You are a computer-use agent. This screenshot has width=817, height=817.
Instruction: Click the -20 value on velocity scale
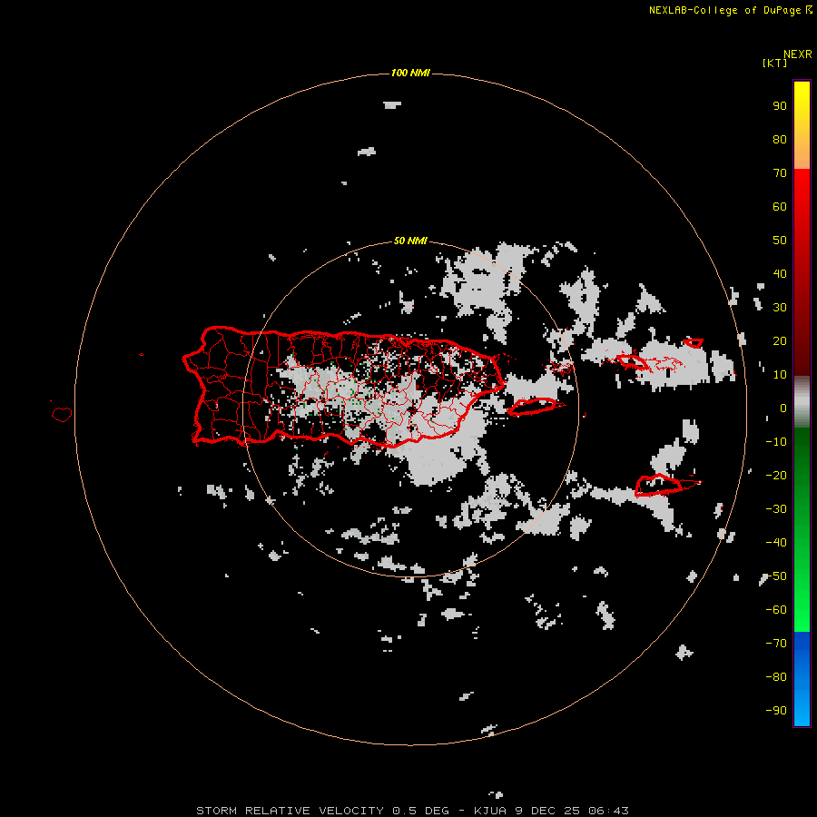pyautogui.click(x=776, y=475)
